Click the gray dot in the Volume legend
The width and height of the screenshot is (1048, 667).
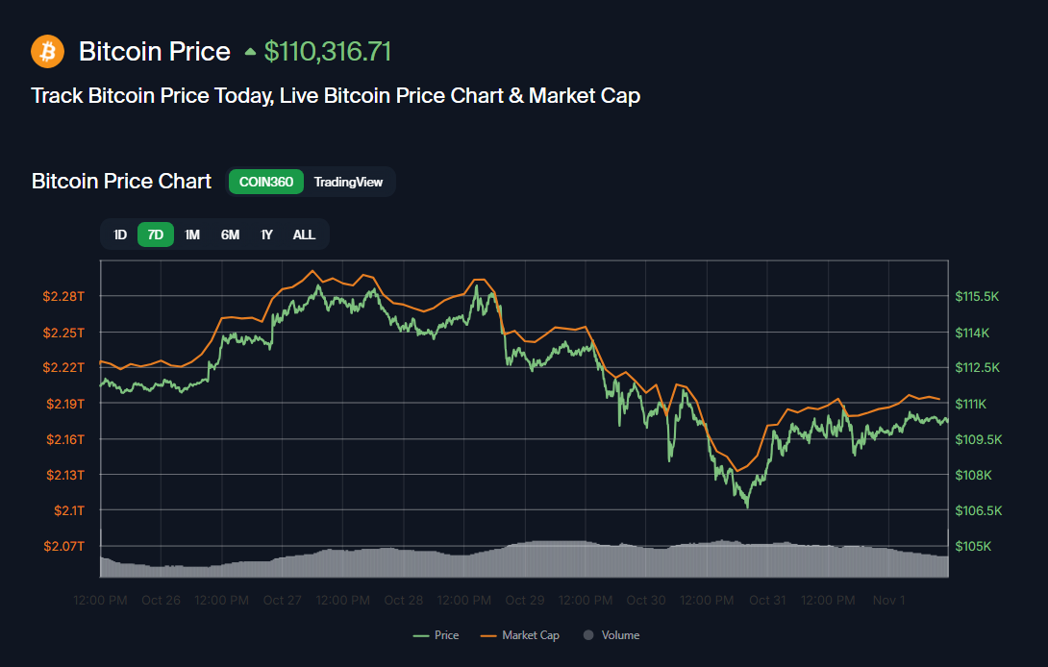click(586, 635)
